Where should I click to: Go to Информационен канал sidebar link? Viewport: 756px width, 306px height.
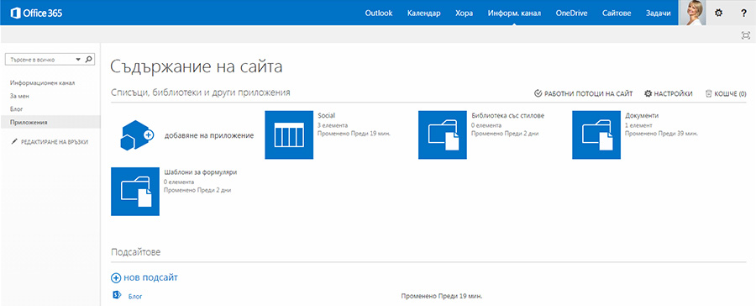pos(43,83)
